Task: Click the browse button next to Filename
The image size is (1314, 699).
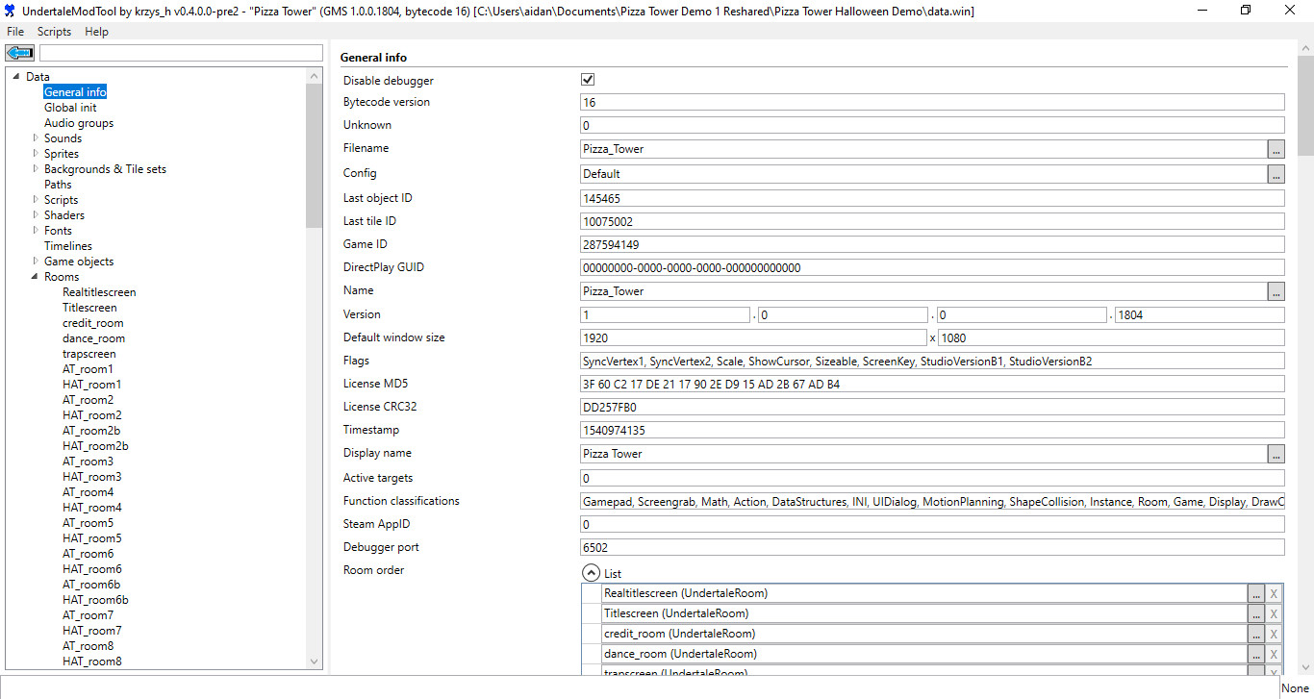Action: pos(1276,149)
